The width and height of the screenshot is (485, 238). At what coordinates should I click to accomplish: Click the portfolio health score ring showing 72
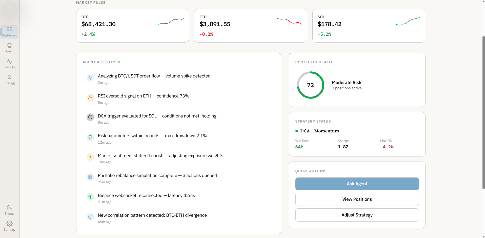(310, 85)
